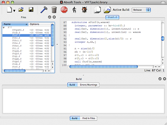Detach the Files panel with the round icon
This screenshot has width=167, height=125.
49,17
